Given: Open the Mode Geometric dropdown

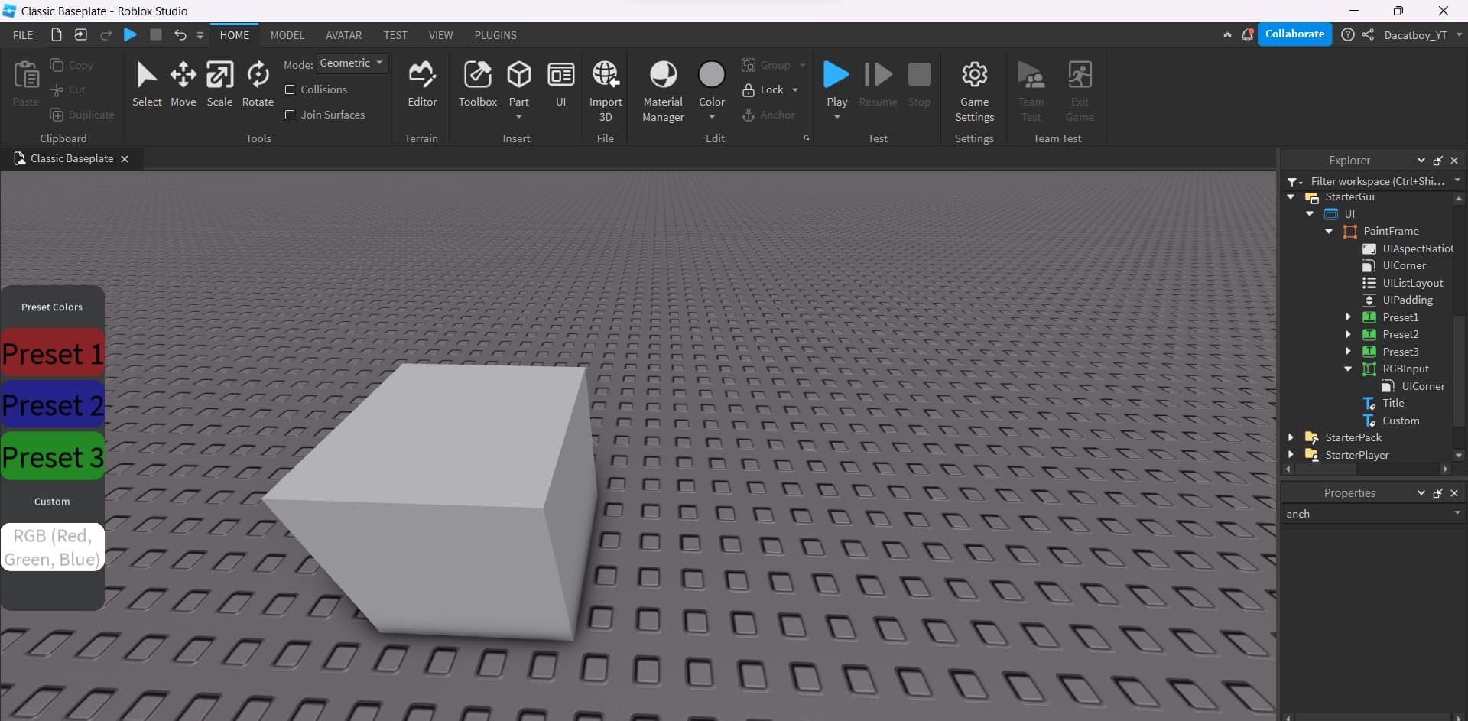Looking at the screenshot, I should click(352, 63).
